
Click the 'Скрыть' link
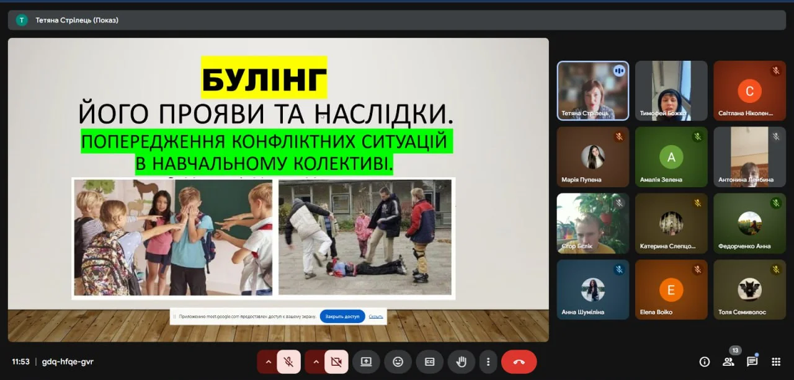click(376, 316)
